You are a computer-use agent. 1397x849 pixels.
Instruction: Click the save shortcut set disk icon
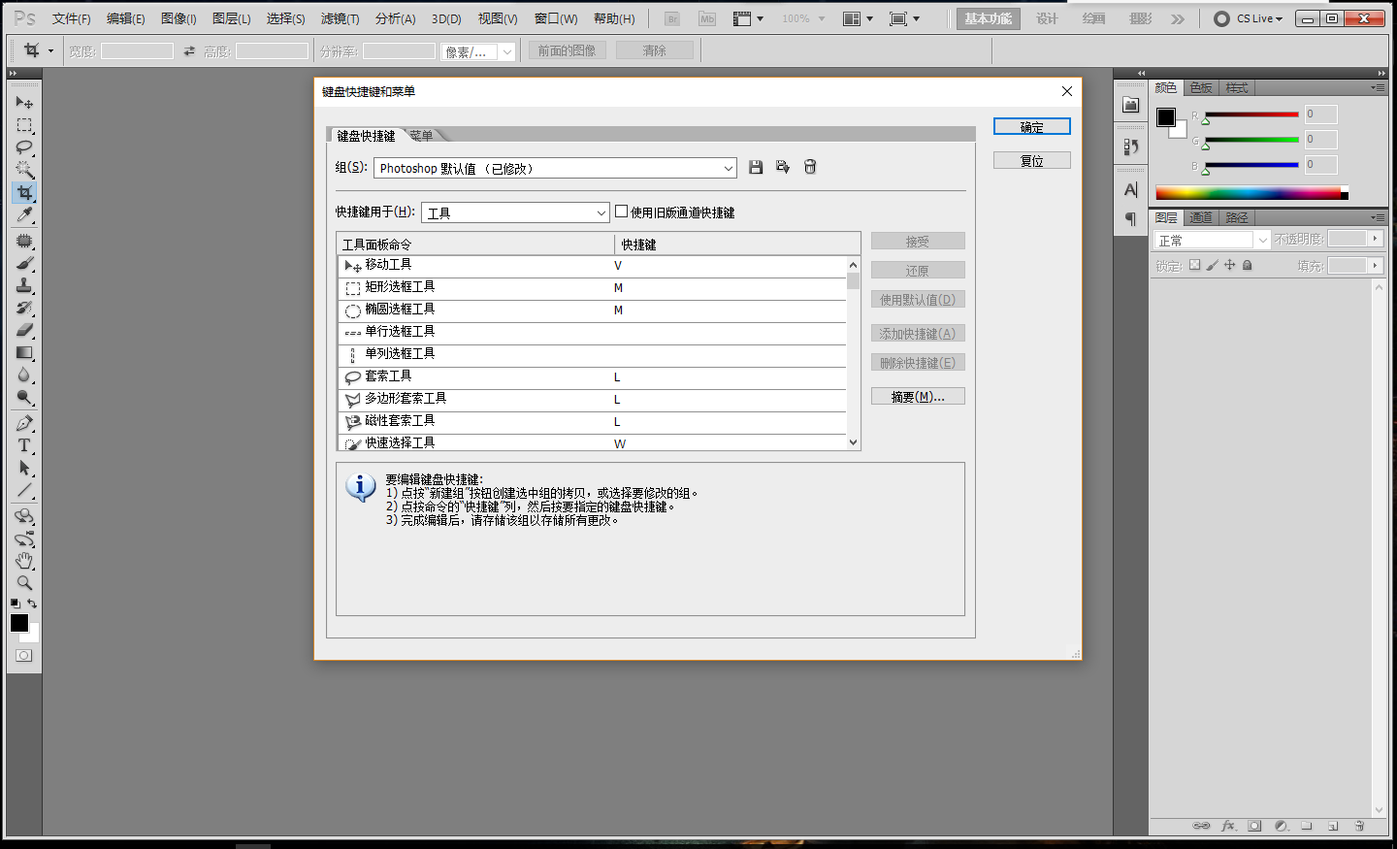[756, 167]
